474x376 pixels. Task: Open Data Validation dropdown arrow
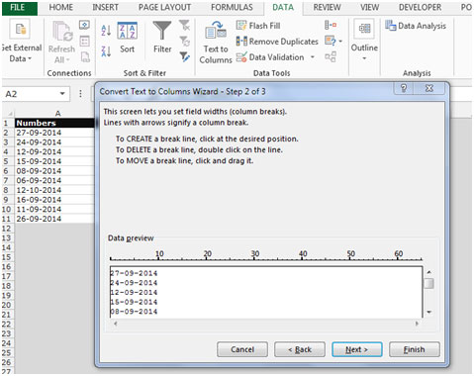313,57
